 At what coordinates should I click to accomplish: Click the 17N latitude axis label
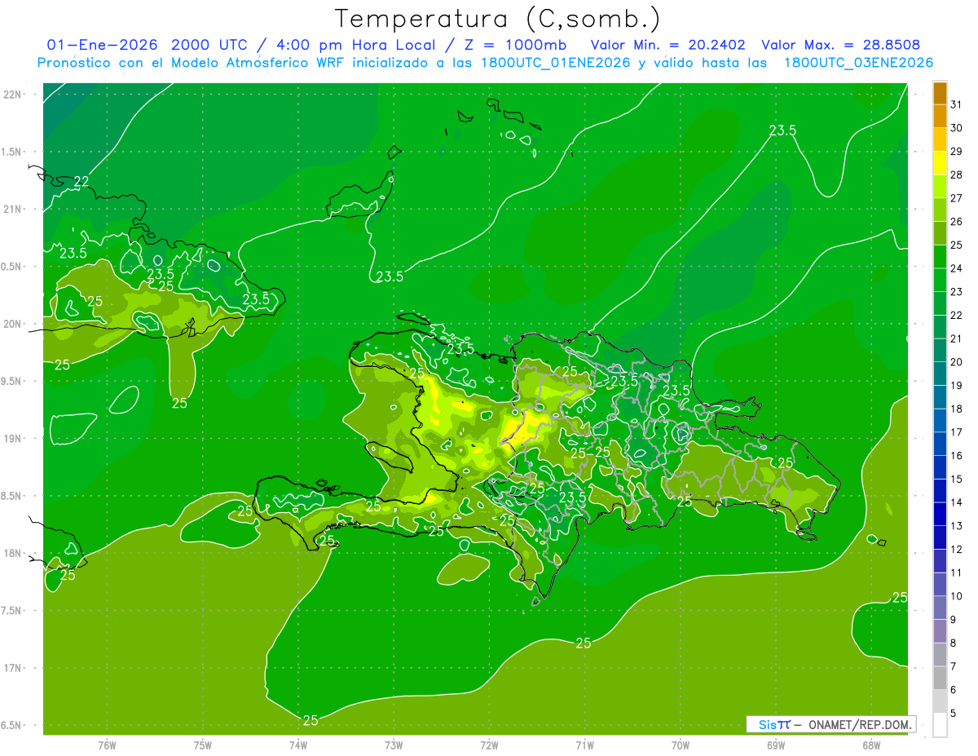point(13,668)
